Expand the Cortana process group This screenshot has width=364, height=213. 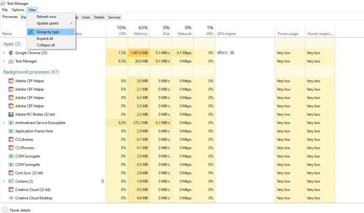4,181
